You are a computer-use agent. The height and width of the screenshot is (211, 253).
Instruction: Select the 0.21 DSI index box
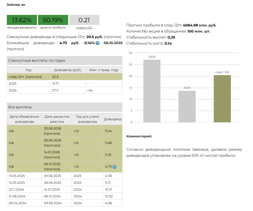pos(84,20)
